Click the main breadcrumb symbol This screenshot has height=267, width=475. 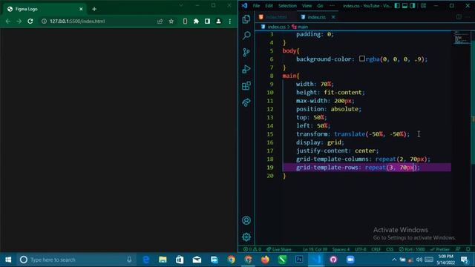[x=303, y=27]
